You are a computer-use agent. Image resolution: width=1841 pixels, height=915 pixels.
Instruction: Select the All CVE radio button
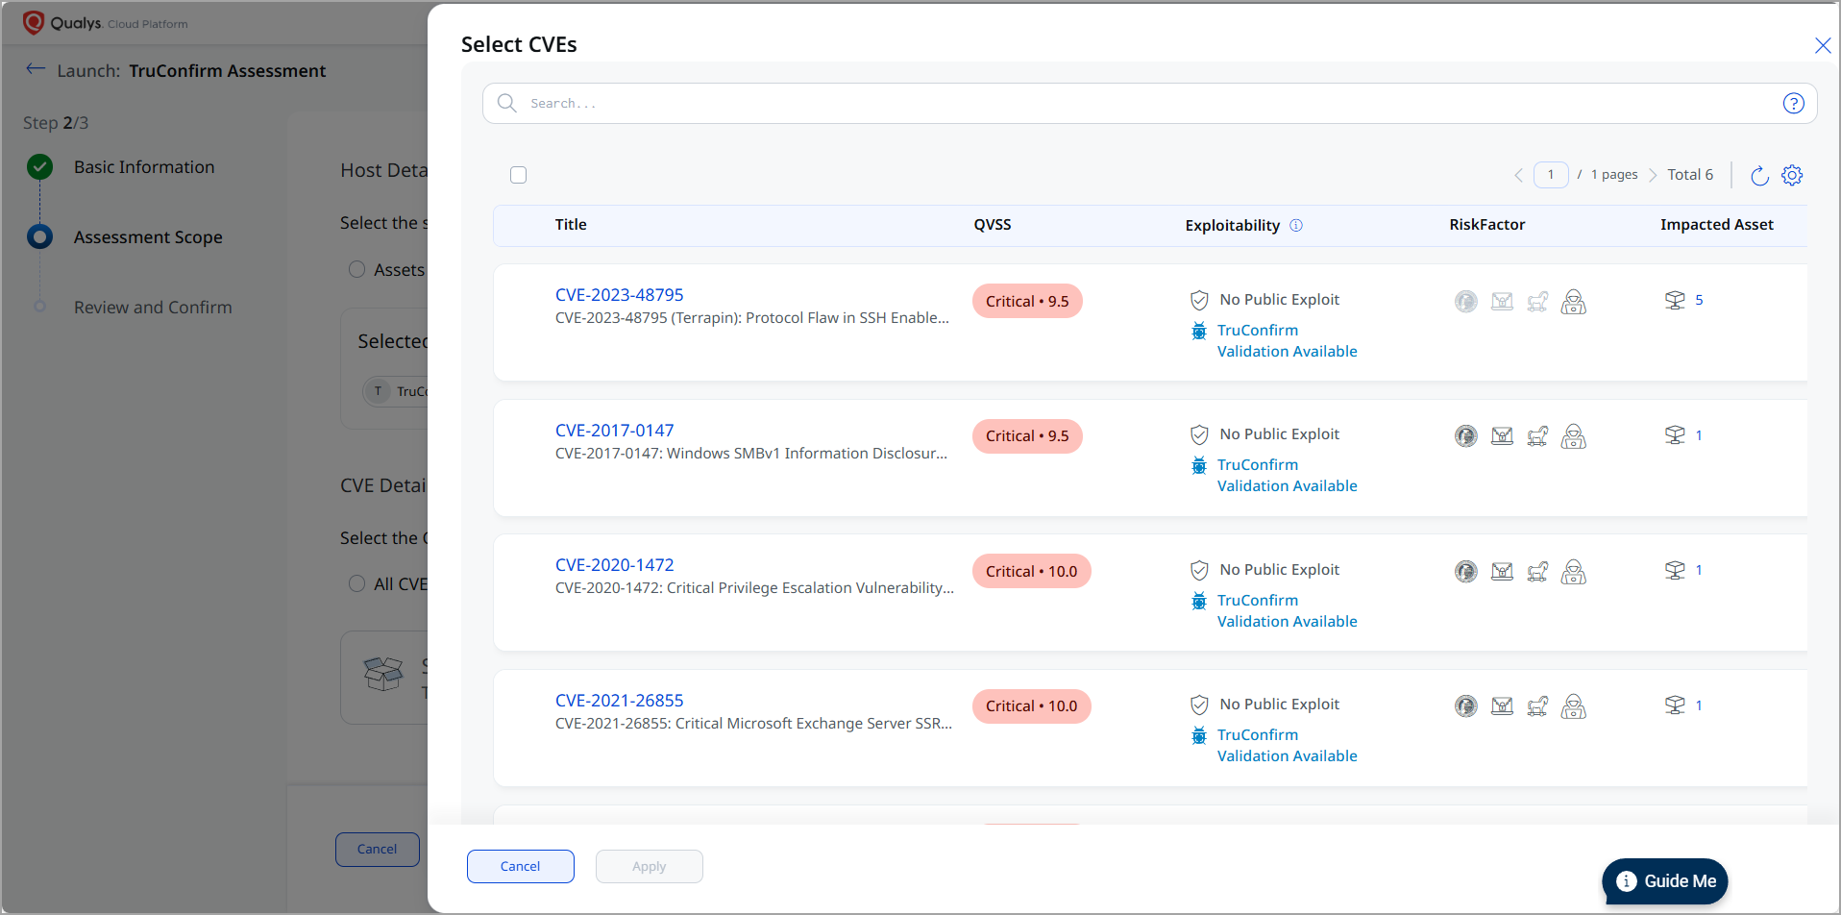point(356,584)
